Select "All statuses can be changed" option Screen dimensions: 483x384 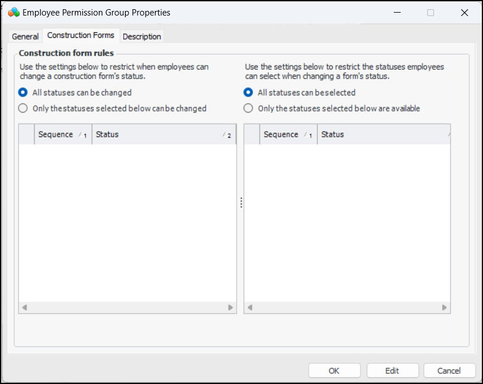pyautogui.click(x=23, y=93)
